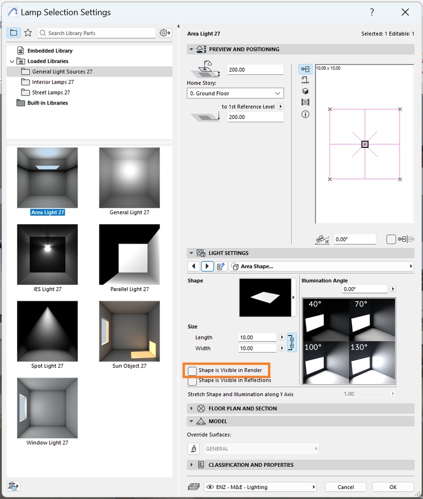Collapse the Model panel
The width and height of the screenshot is (423, 499).
coord(191,422)
